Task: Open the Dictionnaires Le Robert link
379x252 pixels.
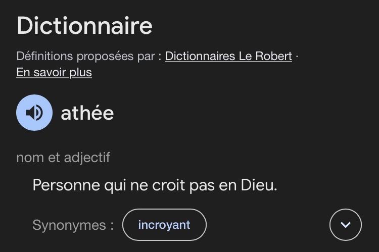Action: point(228,56)
